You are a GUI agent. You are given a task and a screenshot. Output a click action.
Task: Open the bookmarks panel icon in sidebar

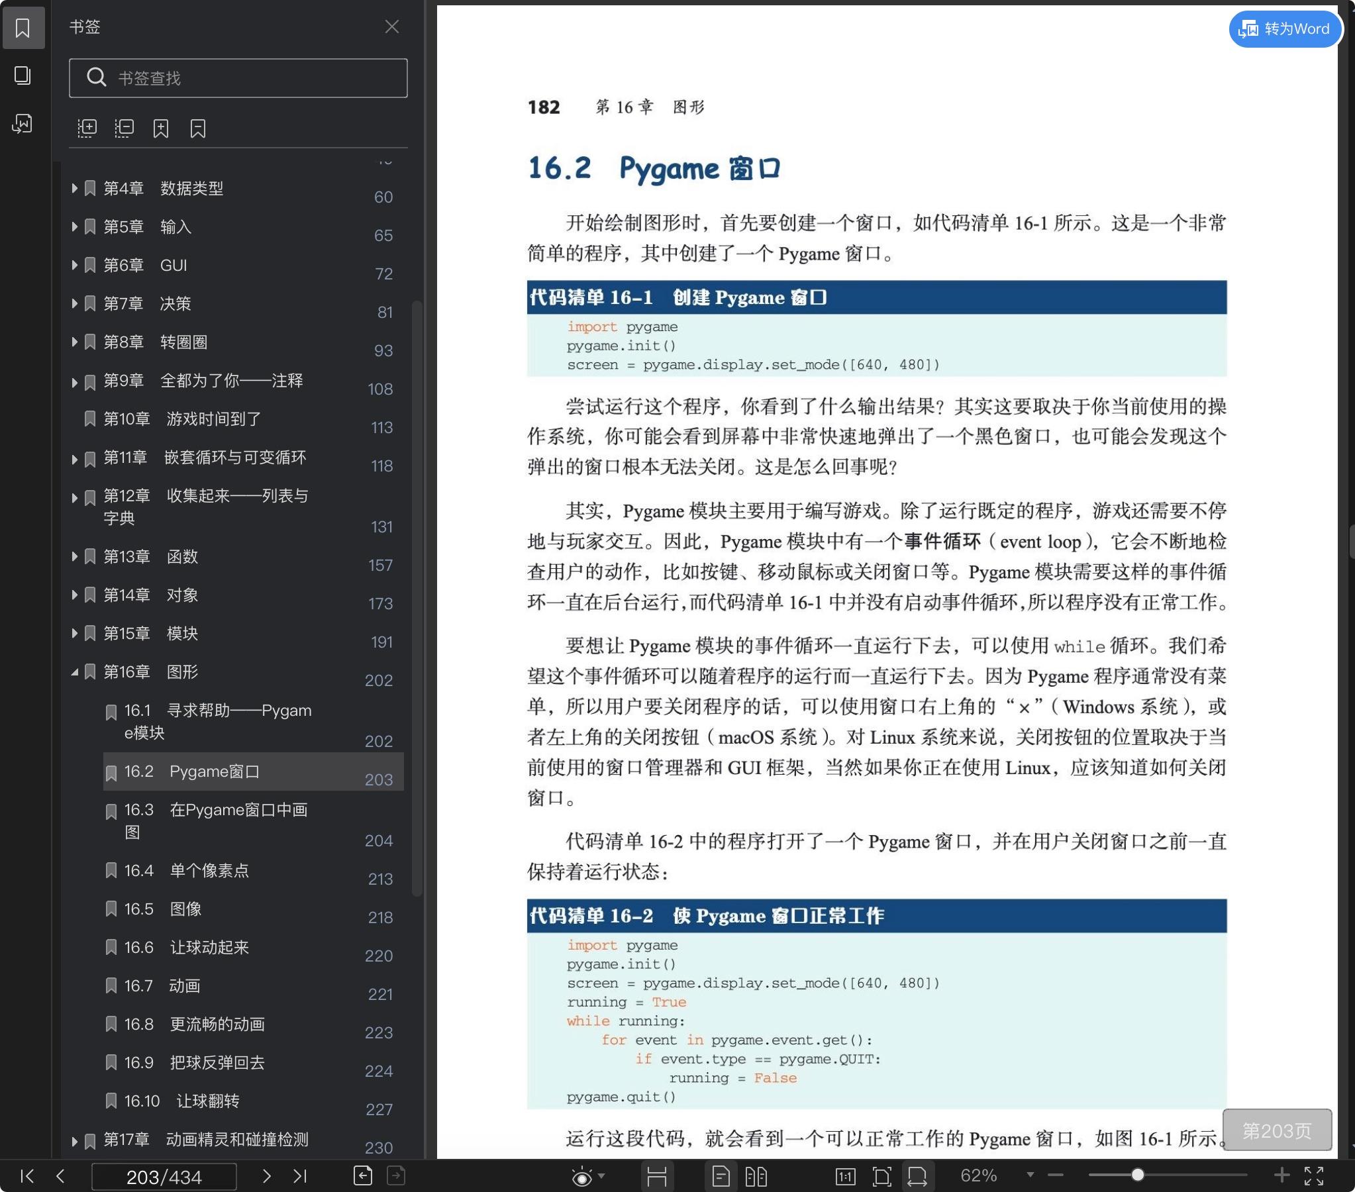pyautogui.click(x=23, y=27)
